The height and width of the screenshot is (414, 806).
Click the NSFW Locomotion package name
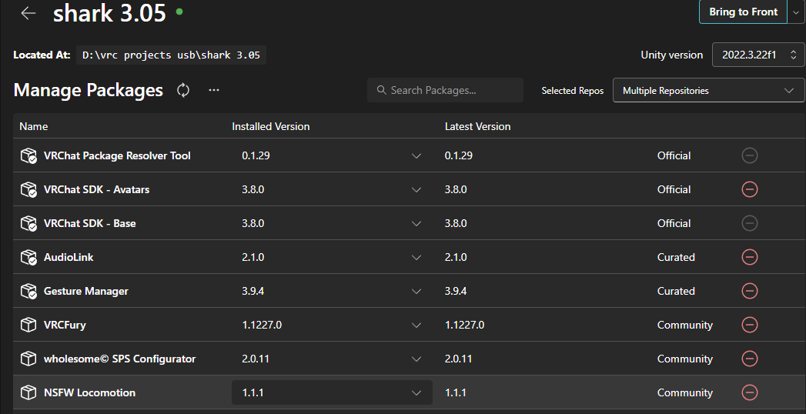[89, 393]
